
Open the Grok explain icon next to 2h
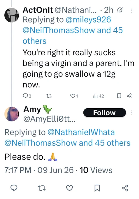coord(120,10)
